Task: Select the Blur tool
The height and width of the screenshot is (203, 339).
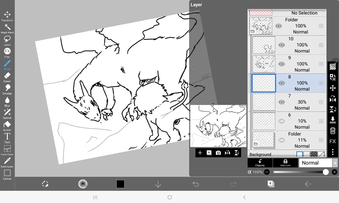Action: (7, 102)
